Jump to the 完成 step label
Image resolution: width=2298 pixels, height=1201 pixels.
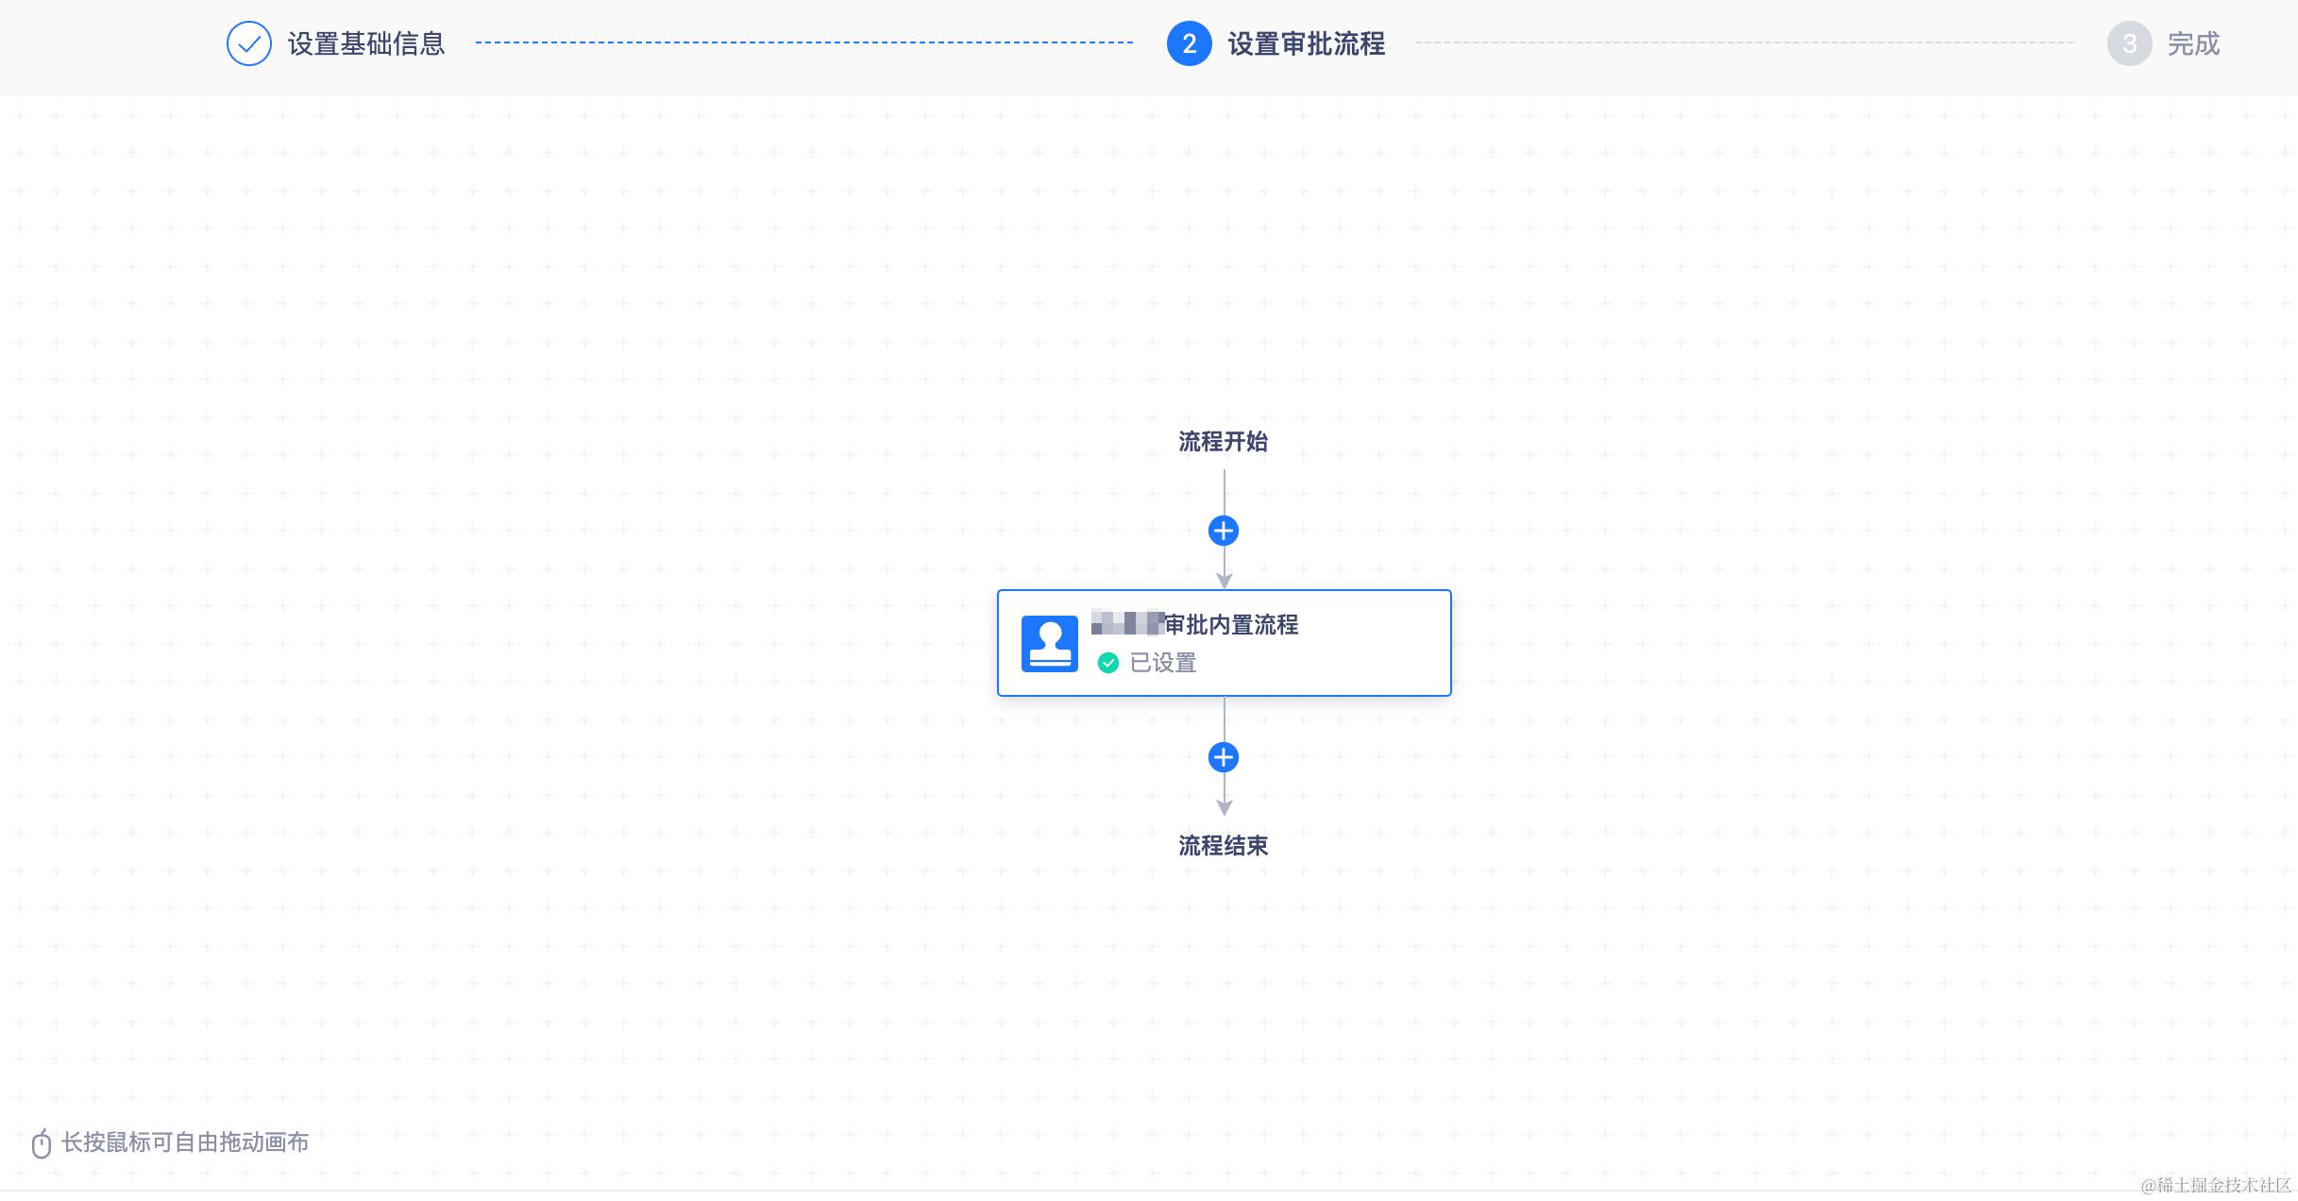(x=2193, y=43)
